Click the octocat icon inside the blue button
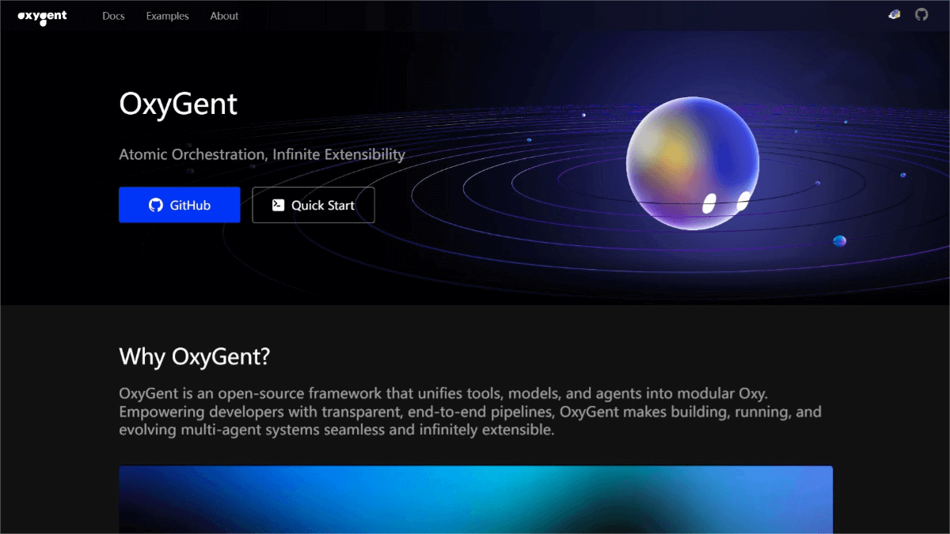 click(x=156, y=205)
